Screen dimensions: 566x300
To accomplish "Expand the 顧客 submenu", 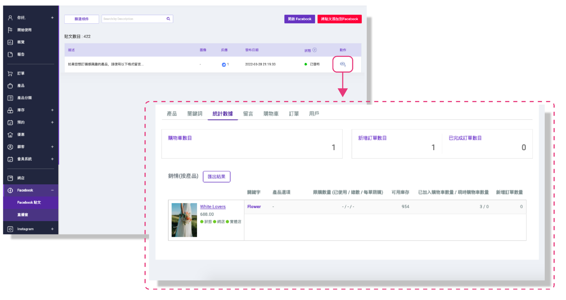I will coord(52,147).
